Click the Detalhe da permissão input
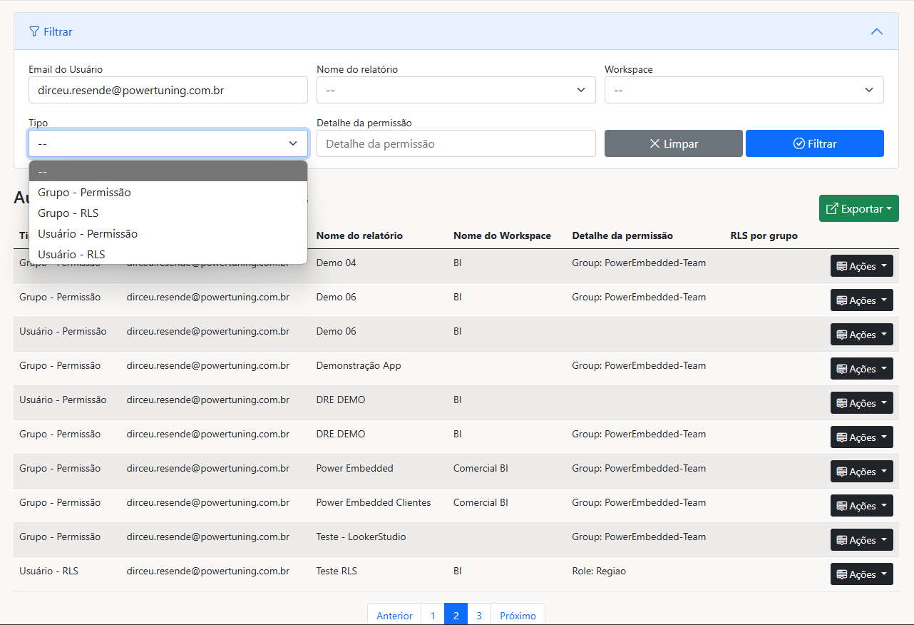Screen dimensions: 914x625 pyautogui.click(x=456, y=143)
